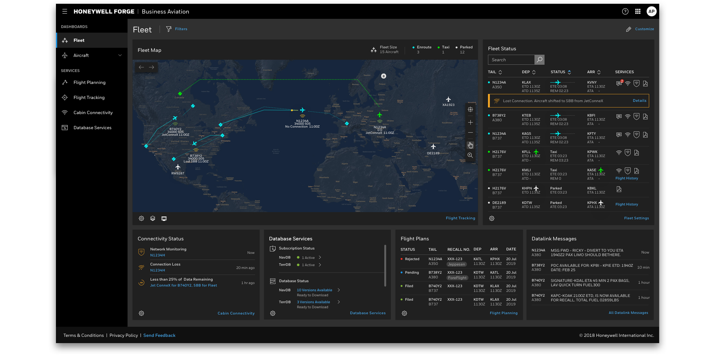Select Cabin Connectivity in sidebar
This screenshot has width=712, height=356.
click(93, 113)
